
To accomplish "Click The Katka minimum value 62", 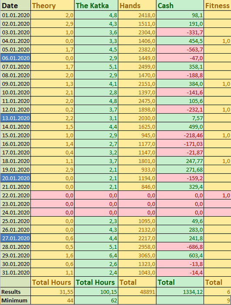I will 96,300.
